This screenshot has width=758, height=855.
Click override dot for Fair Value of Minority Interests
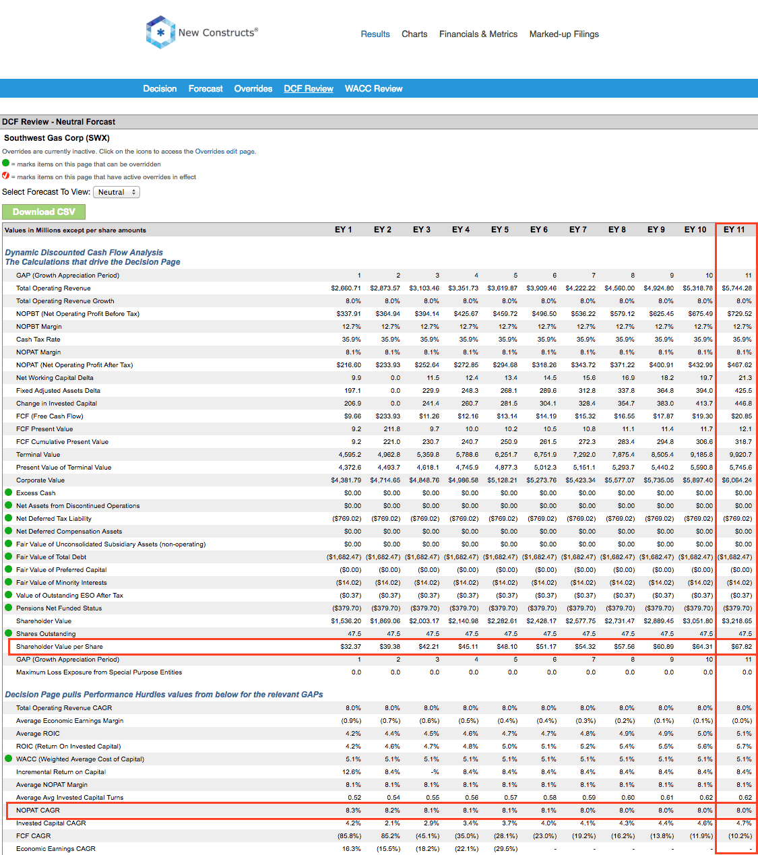[9, 582]
